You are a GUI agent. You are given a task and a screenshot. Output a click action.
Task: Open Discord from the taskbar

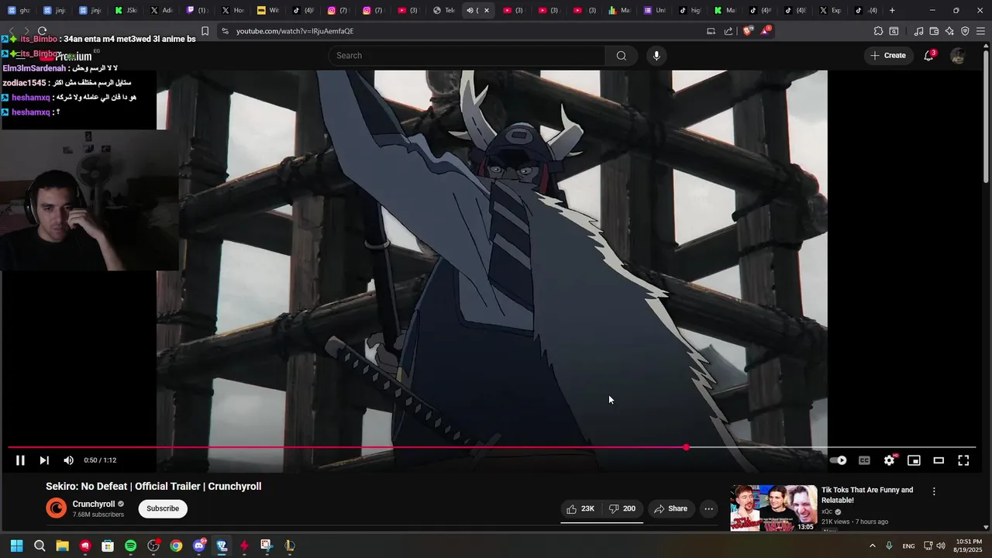pyautogui.click(x=199, y=546)
